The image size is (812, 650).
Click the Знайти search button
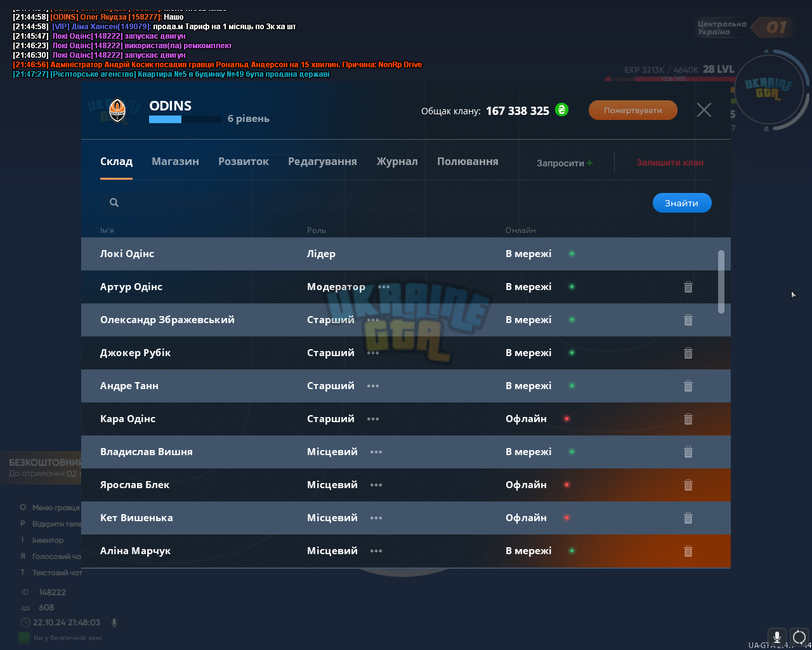(682, 203)
